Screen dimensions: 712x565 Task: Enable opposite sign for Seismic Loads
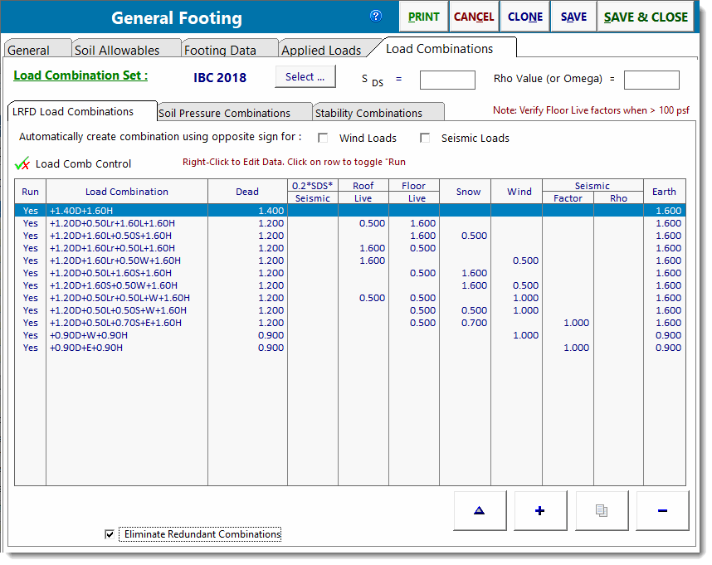click(x=425, y=139)
